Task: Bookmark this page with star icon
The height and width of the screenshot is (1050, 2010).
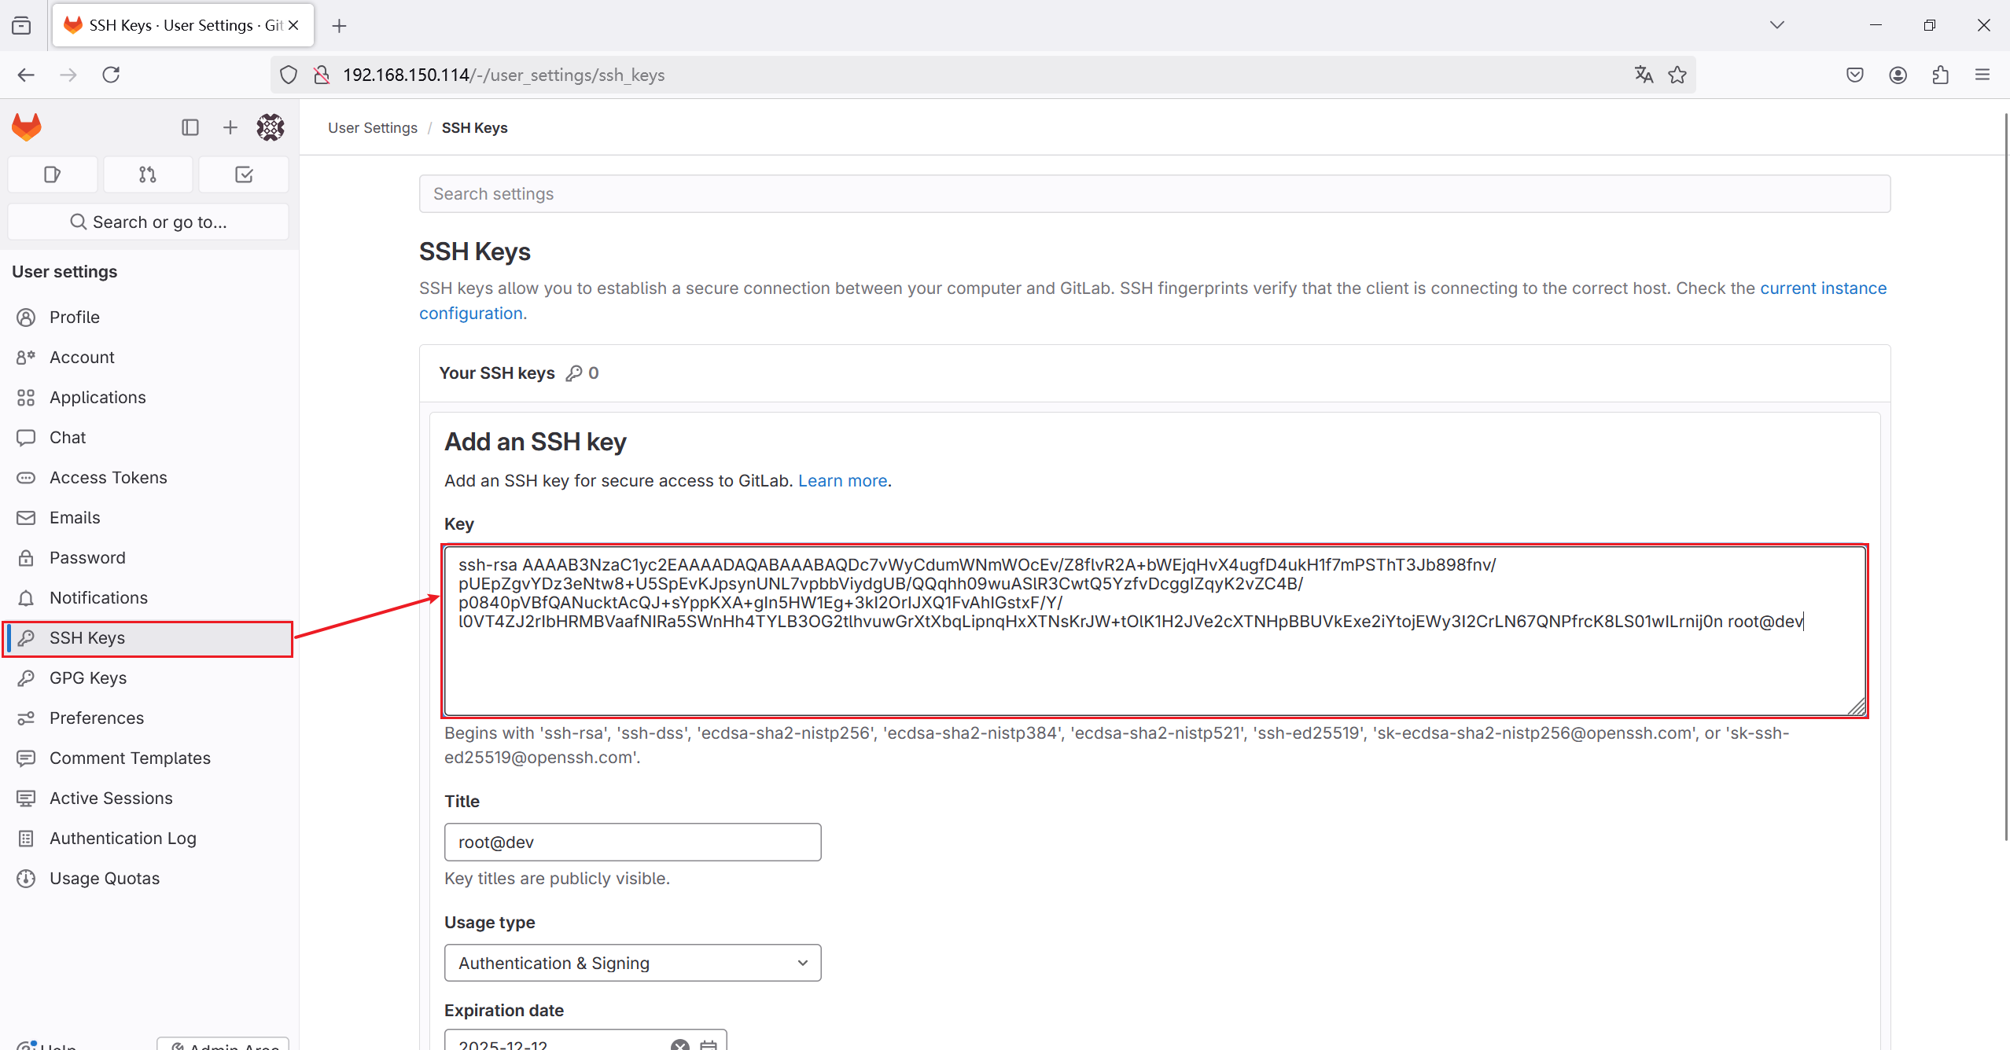Action: [x=1677, y=75]
